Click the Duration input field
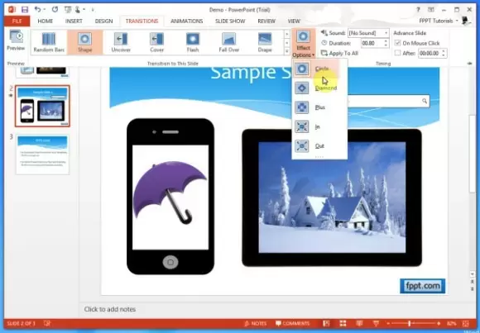Image resolution: width=480 pixels, height=333 pixels. point(372,43)
